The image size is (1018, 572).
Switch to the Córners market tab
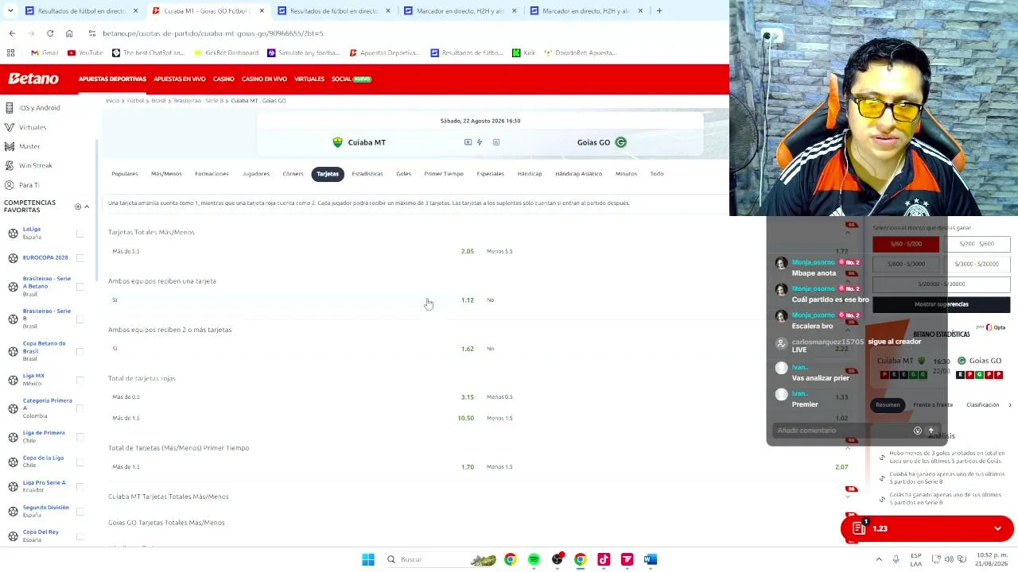click(x=293, y=174)
